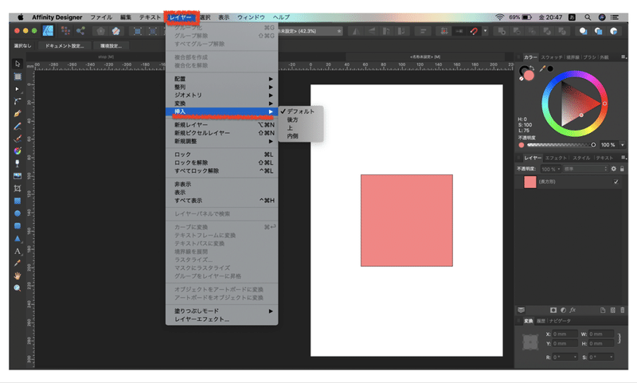This screenshot has width=637, height=383.
Task: Delete layer with the trash icon
Action: pyautogui.click(x=623, y=310)
